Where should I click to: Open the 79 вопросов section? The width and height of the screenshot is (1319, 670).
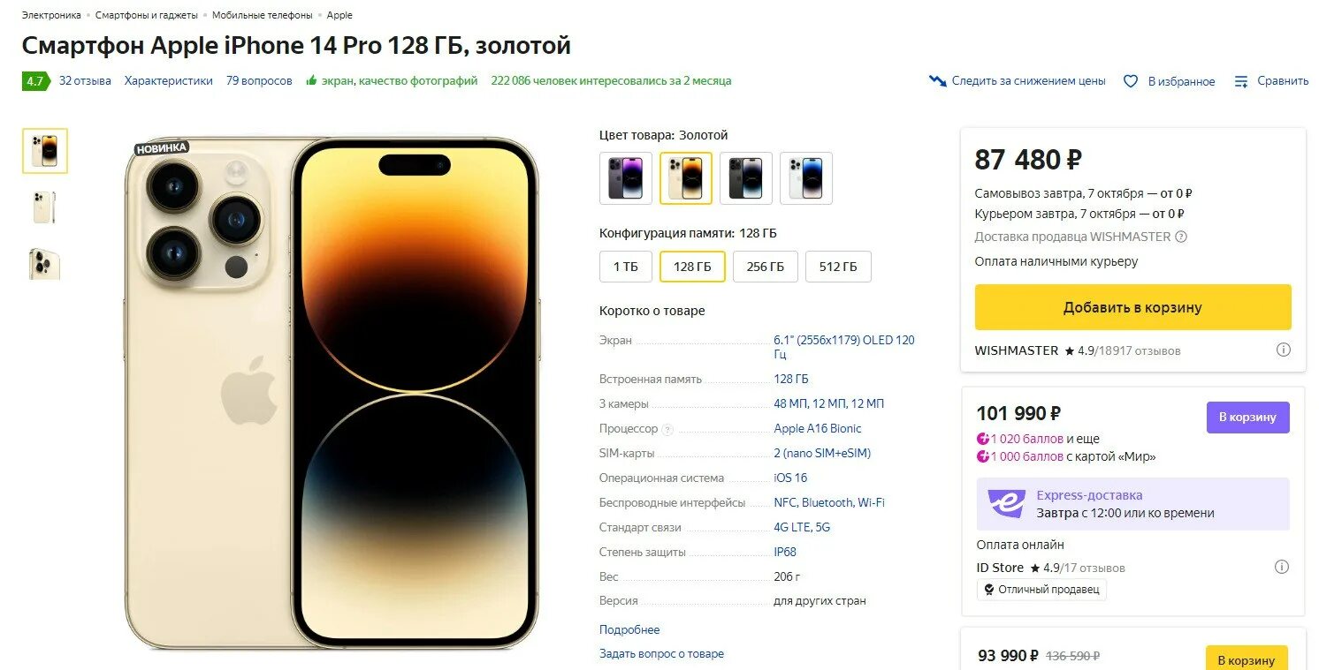click(259, 80)
